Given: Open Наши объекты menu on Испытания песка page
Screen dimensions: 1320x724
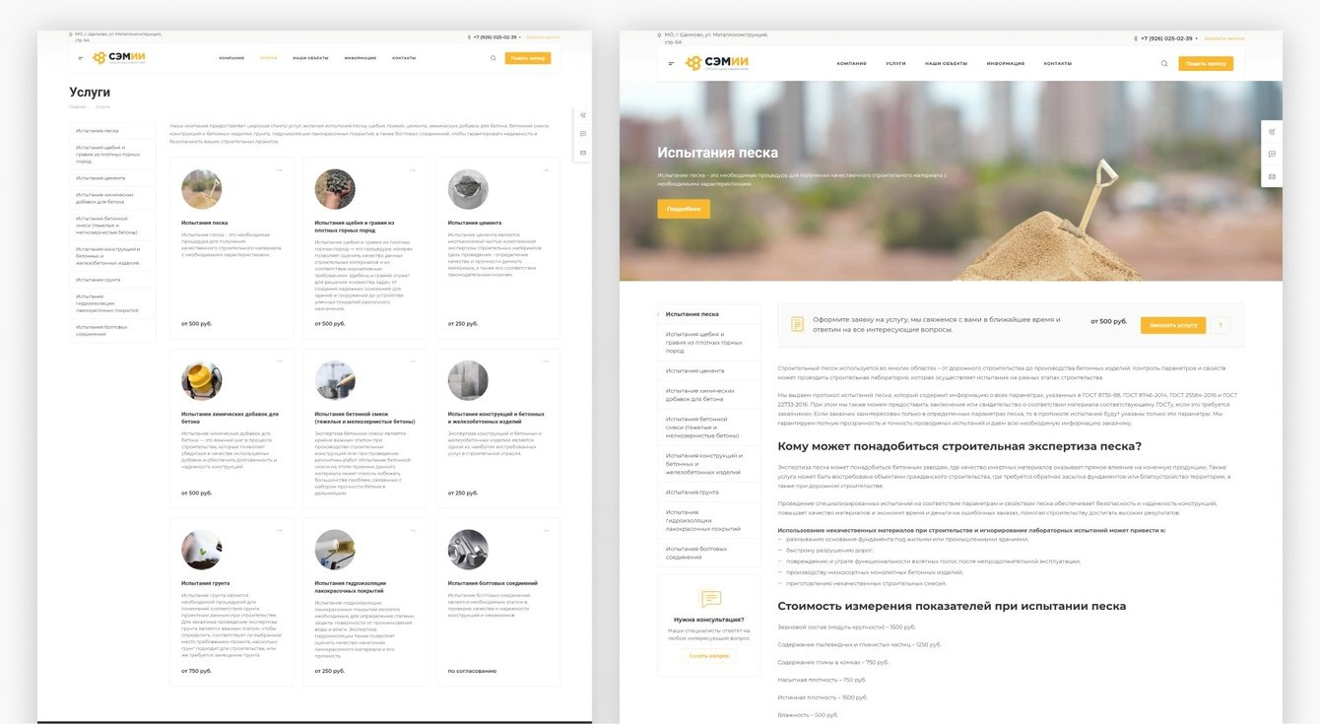Looking at the screenshot, I should 947,64.
